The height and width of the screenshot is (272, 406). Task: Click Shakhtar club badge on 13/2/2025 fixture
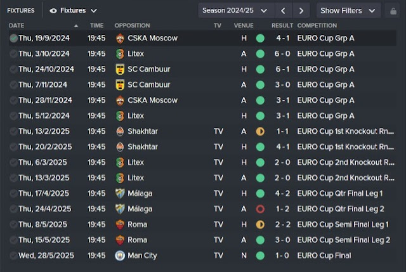tap(120, 131)
